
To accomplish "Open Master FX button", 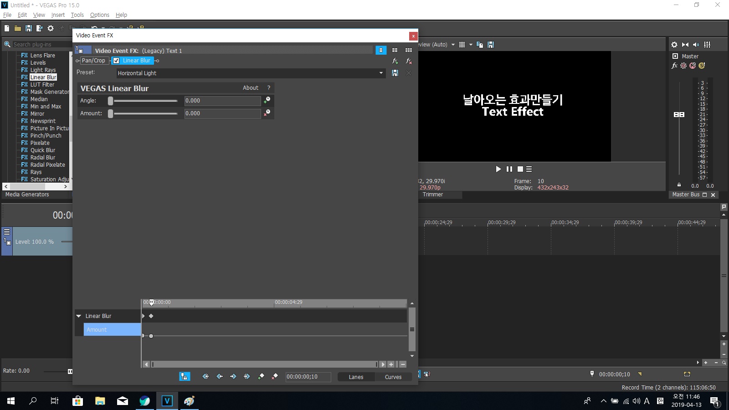I will click(675, 66).
